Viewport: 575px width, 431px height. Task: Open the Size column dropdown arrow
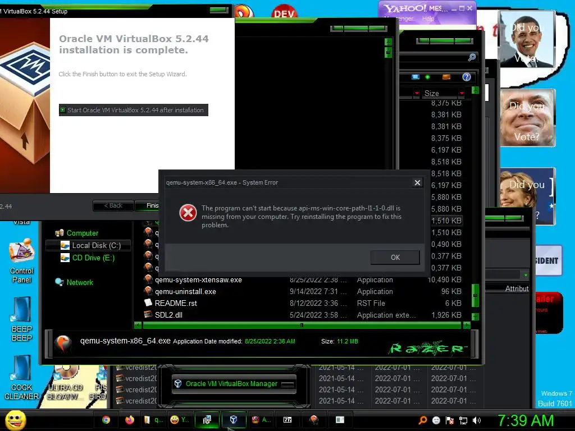[462, 94]
